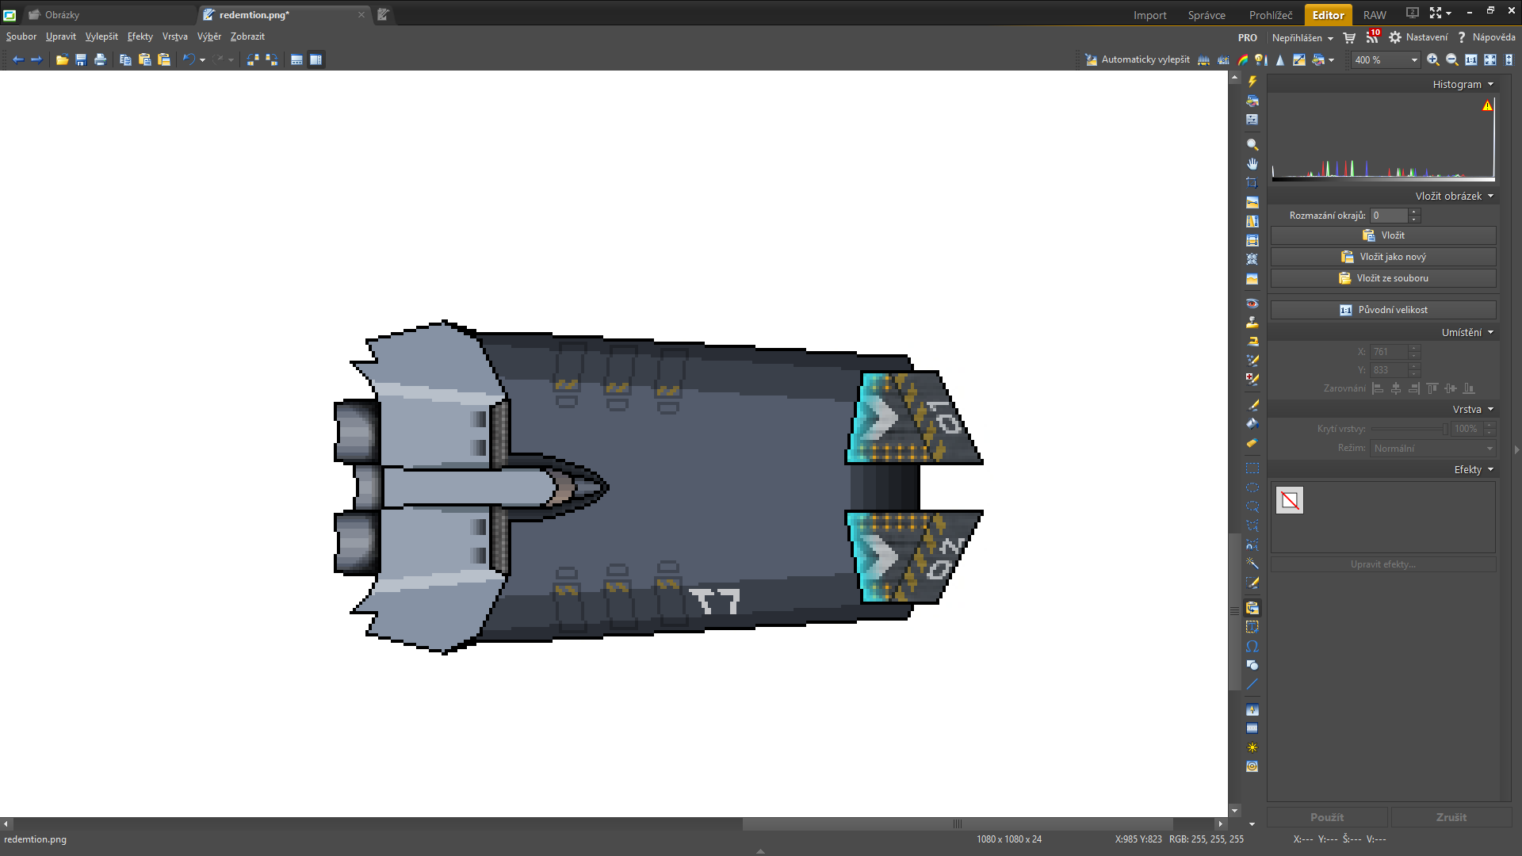The width and height of the screenshot is (1522, 856).
Task: Open the Efekty menu
Action: [140, 36]
